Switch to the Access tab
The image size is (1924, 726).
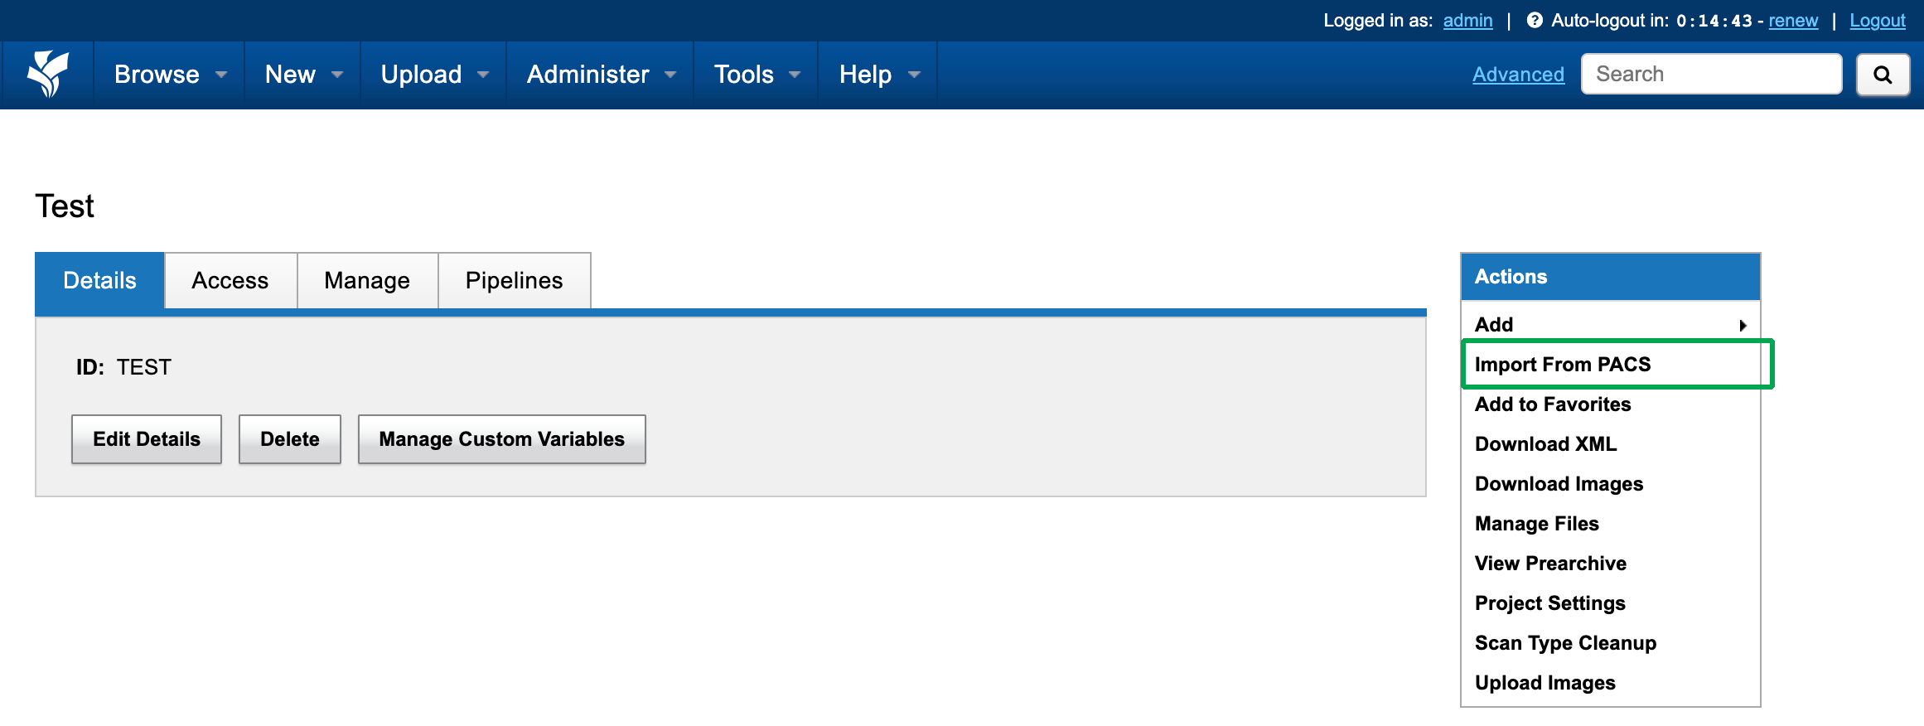[230, 281]
